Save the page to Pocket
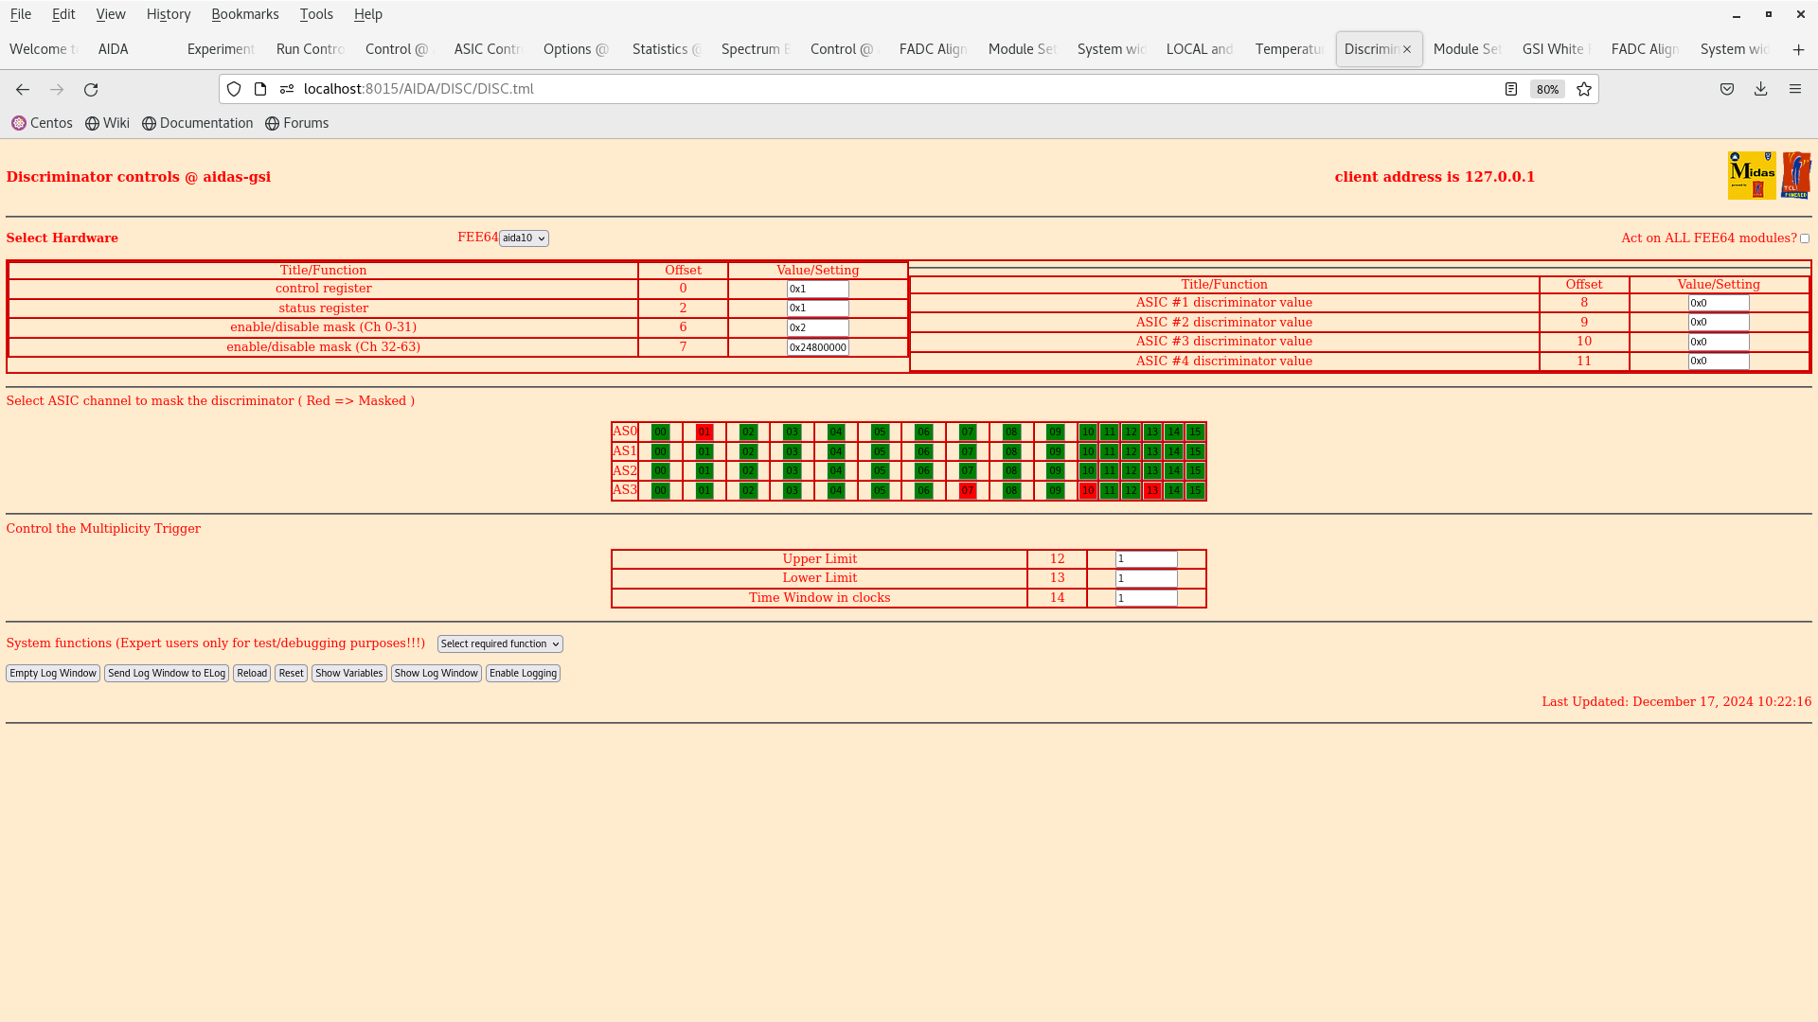1818x1022 pixels. point(1726,89)
